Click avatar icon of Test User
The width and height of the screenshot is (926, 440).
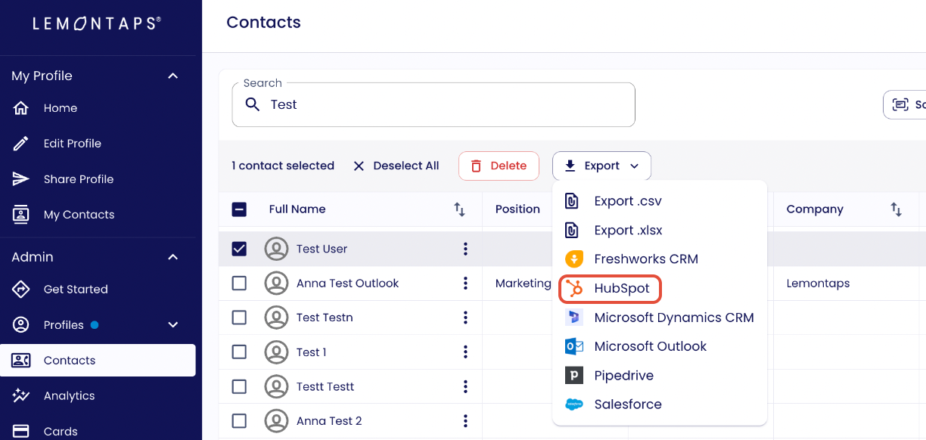click(x=277, y=249)
